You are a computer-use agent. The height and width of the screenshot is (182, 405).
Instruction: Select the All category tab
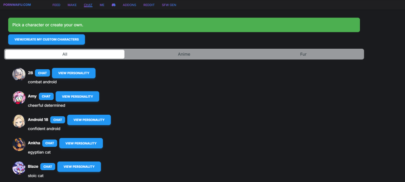[65, 54]
